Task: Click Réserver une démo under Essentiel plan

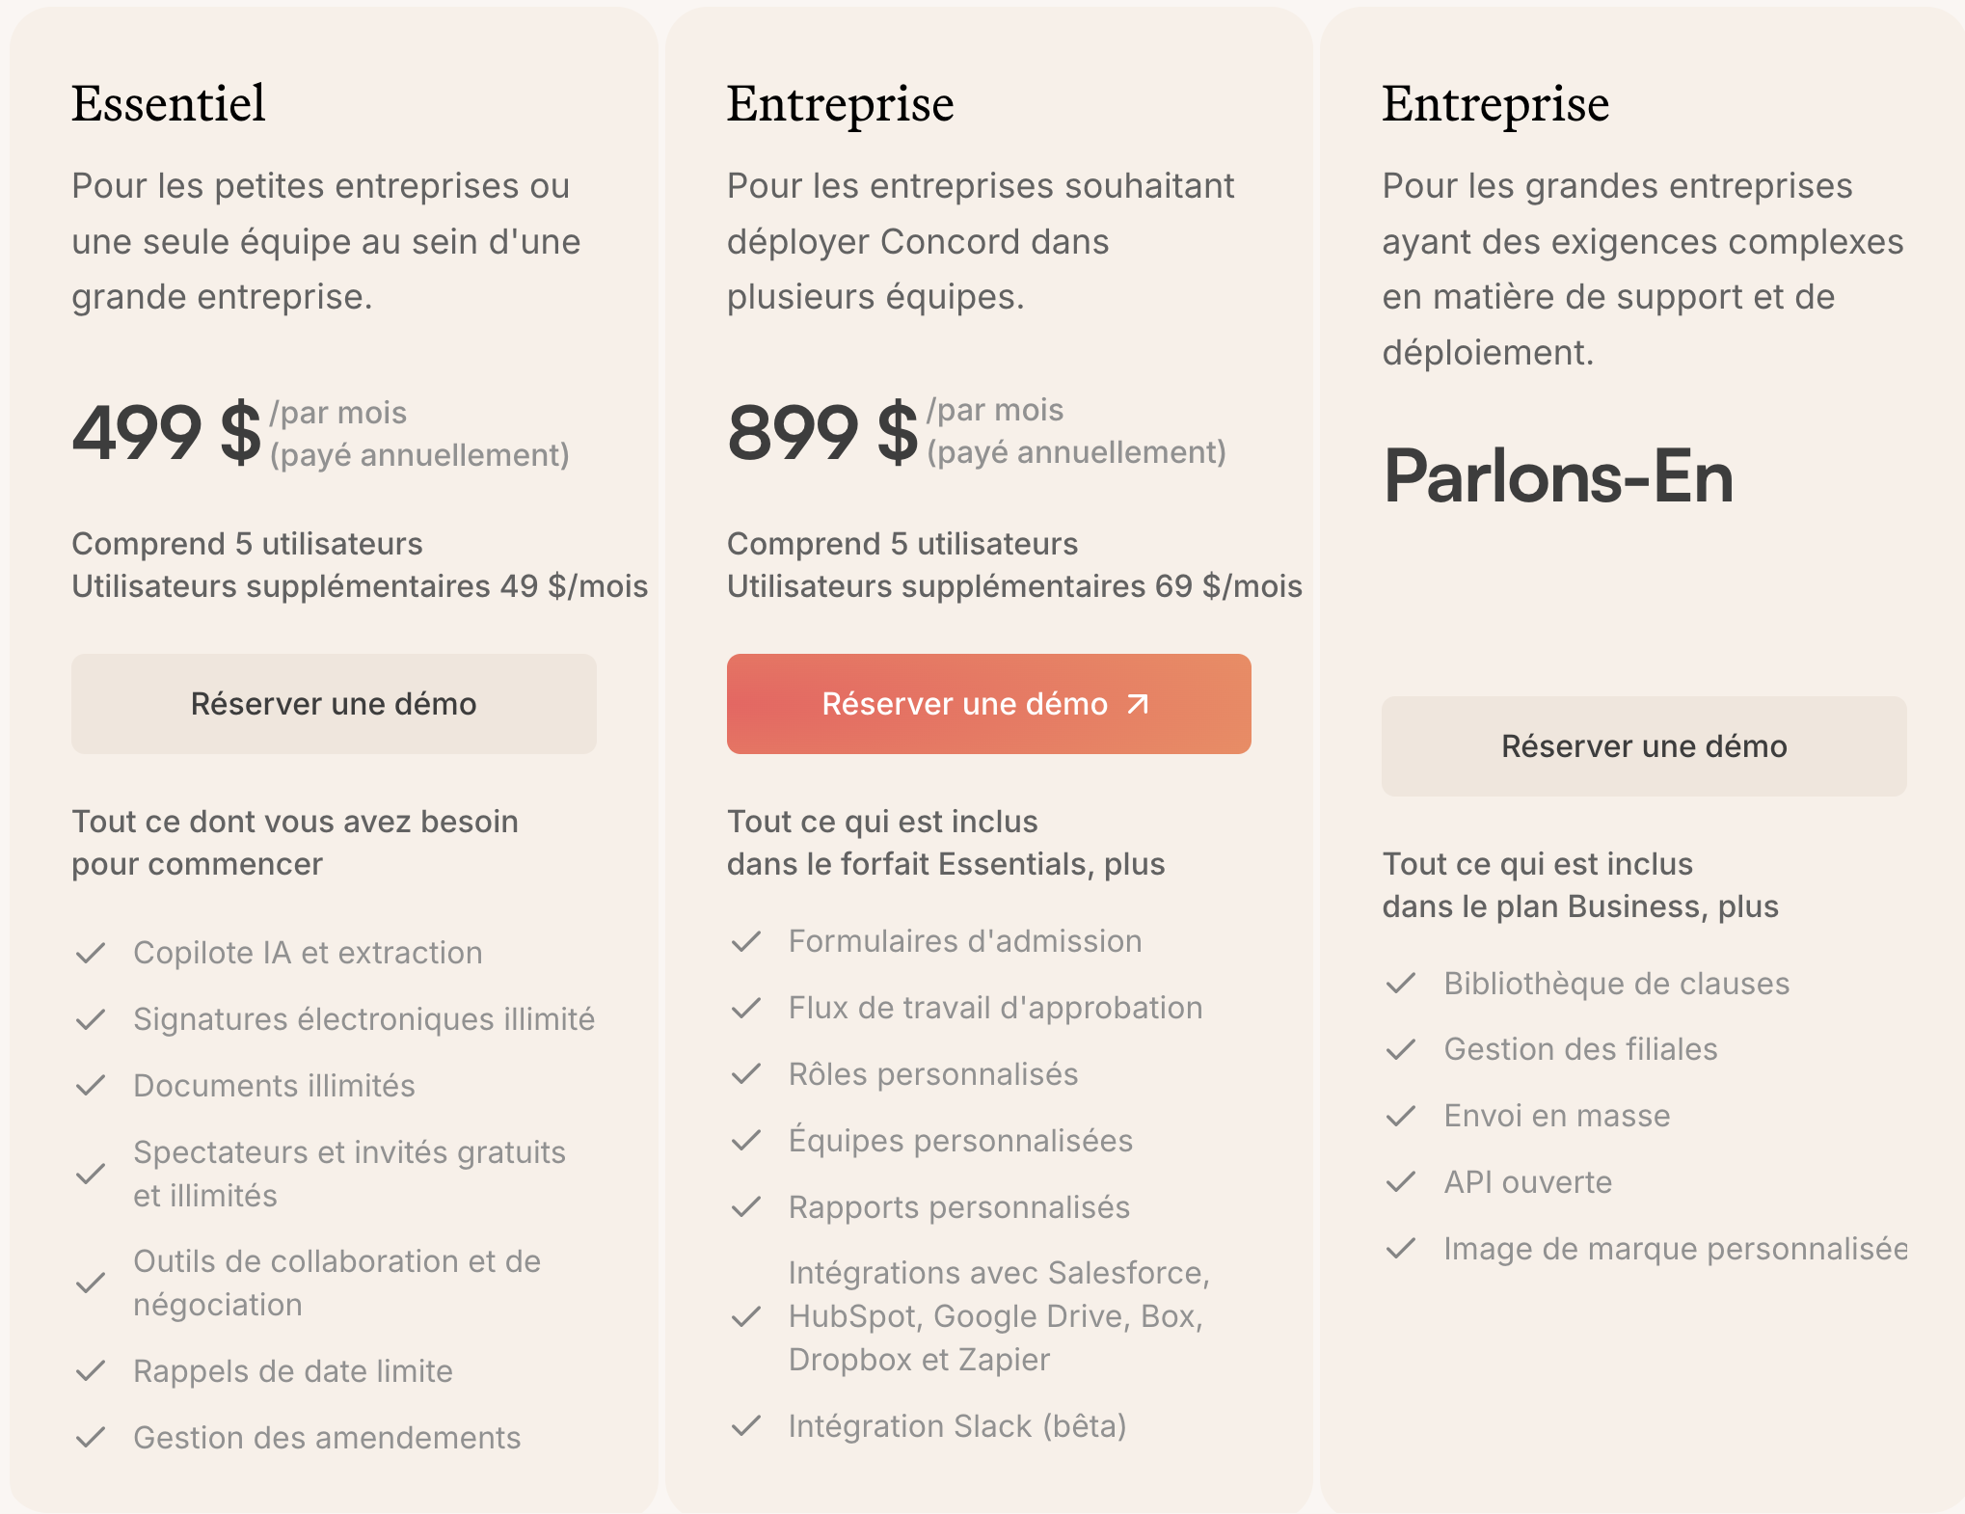Action: tap(334, 704)
